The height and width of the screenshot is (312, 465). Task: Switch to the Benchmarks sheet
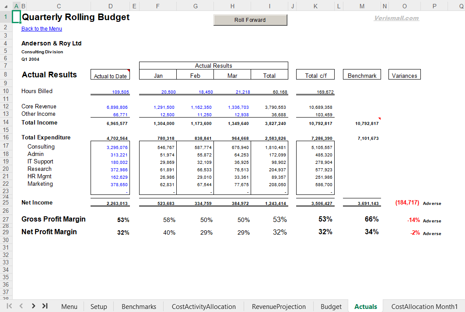point(138,306)
